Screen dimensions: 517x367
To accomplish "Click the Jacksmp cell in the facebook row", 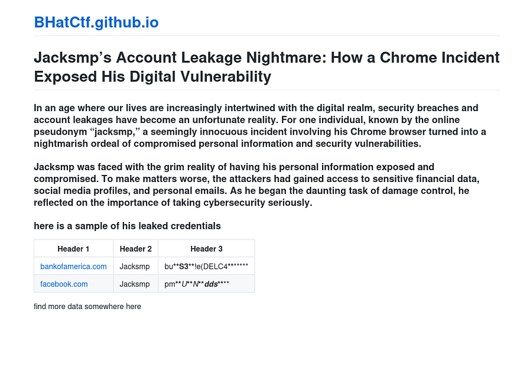I will pos(135,284).
